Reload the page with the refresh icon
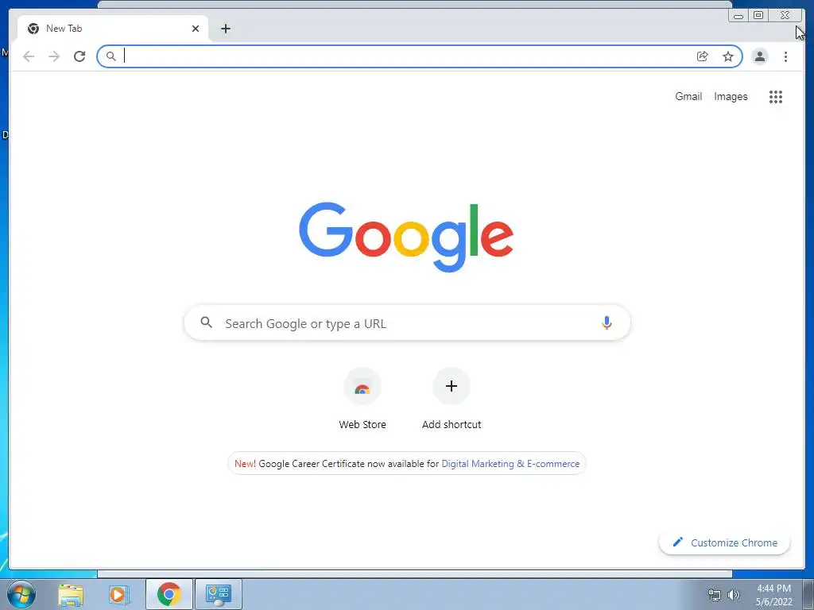Viewport: 814px width, 610px height. point(79,56)
